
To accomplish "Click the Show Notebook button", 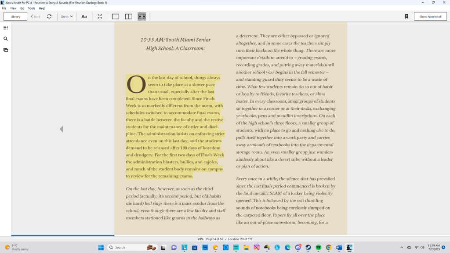I will 430,17.
